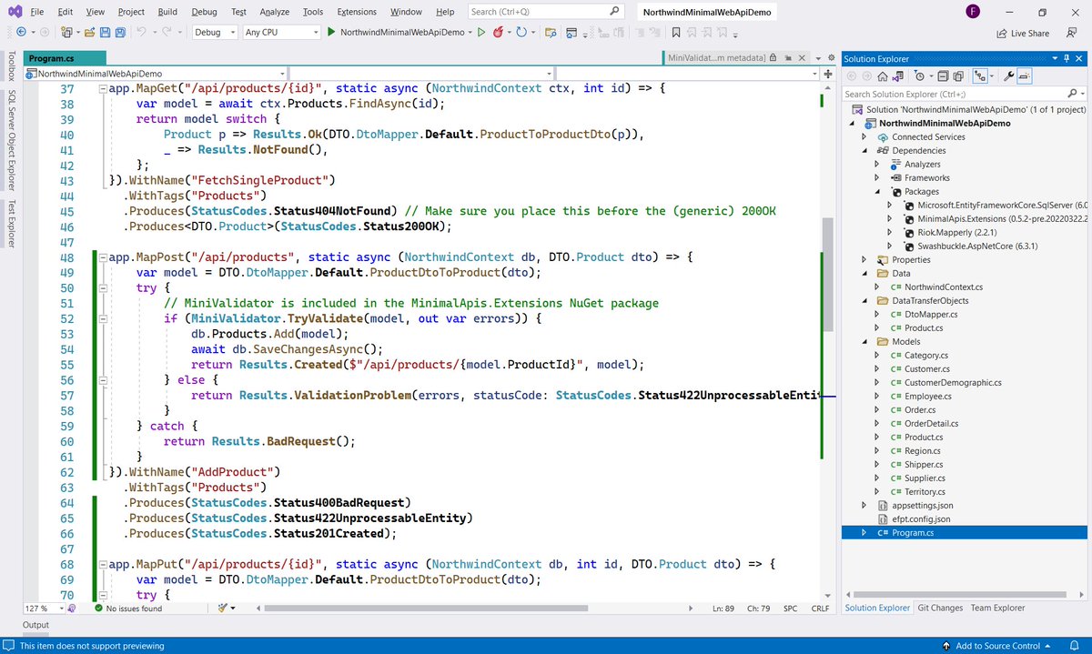
Task: Collapse the Models folder
Action: pyautogui.click(x=864, y=342)
